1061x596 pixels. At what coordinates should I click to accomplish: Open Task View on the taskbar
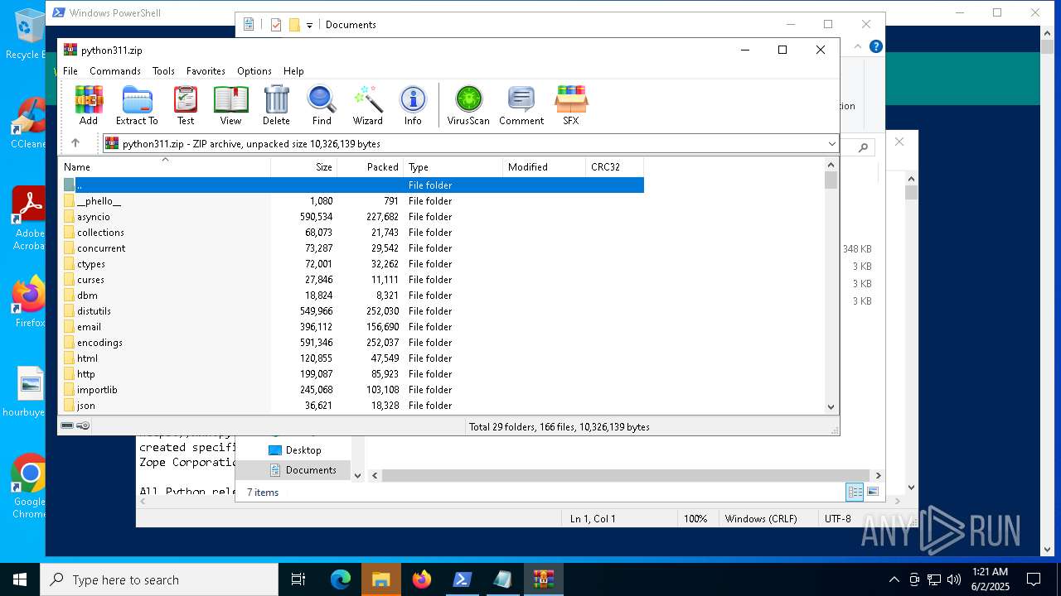298,579
